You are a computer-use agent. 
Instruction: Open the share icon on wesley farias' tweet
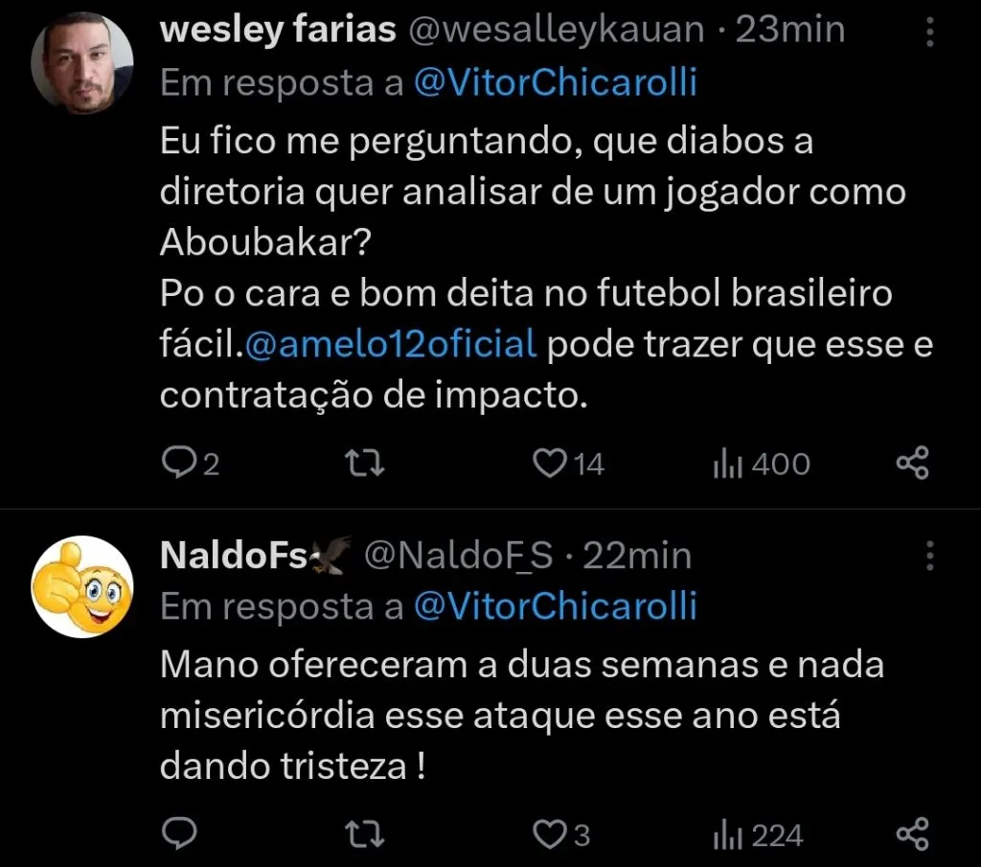click(913, 464)
